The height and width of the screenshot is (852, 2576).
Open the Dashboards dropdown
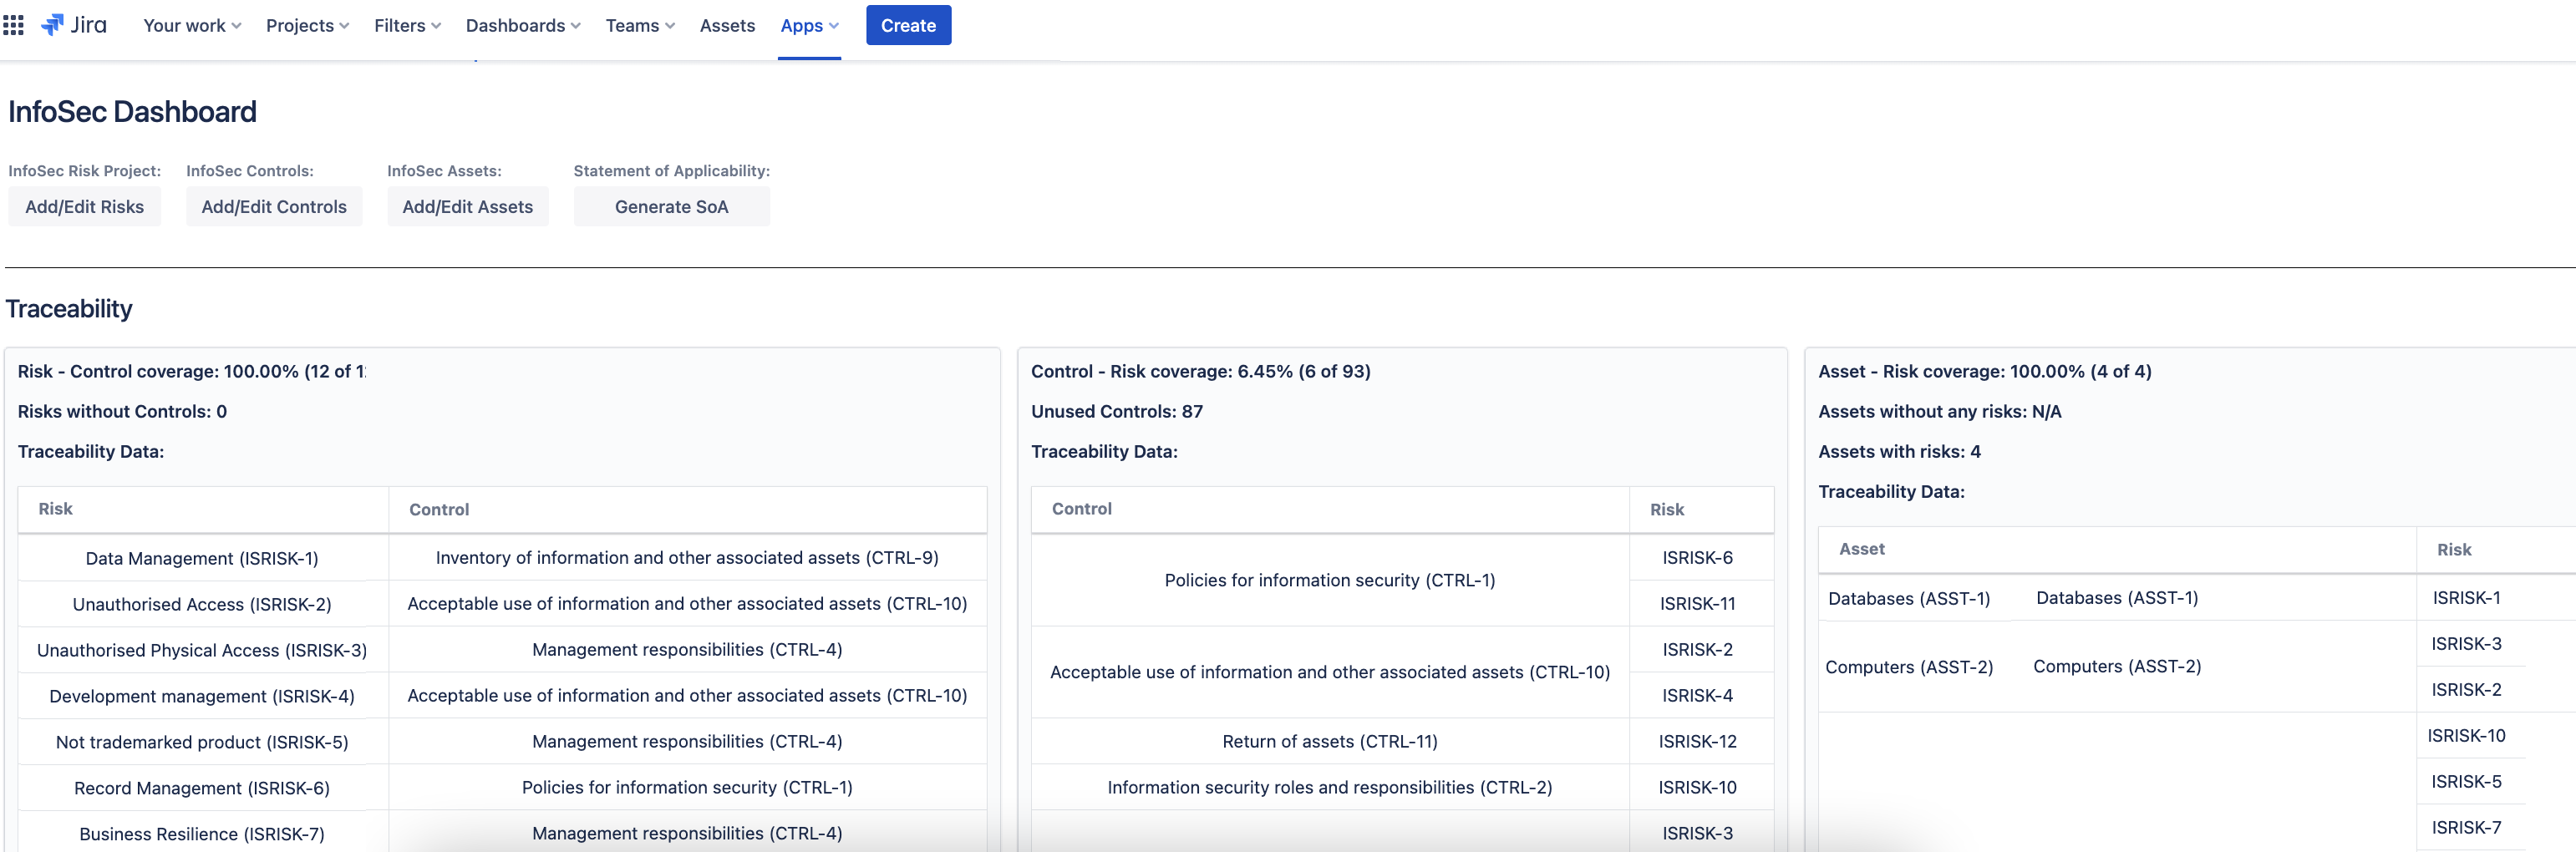522,25
